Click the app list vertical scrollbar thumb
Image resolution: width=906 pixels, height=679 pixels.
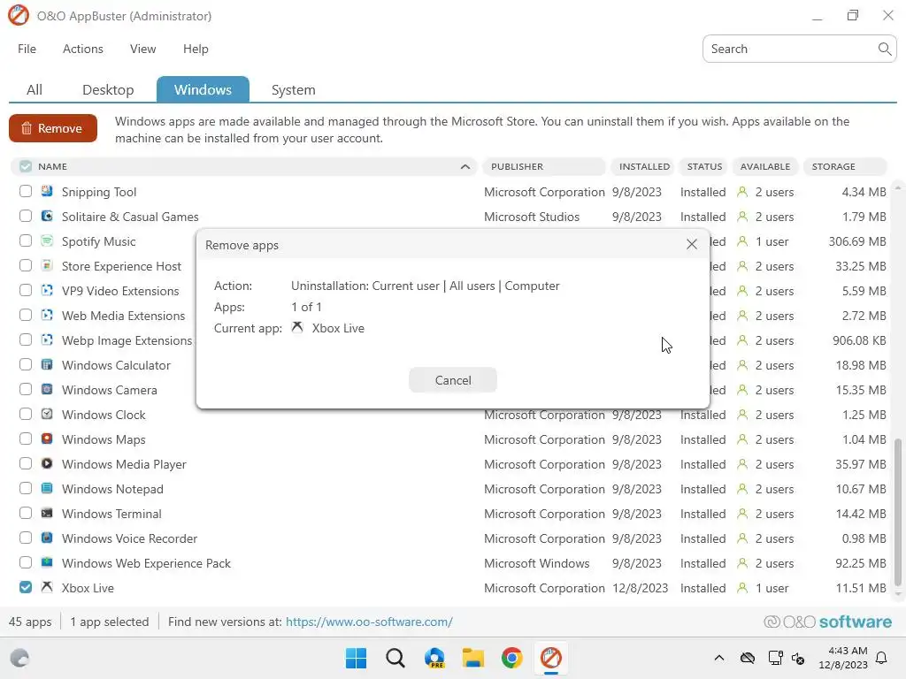(x=897, y=512)
